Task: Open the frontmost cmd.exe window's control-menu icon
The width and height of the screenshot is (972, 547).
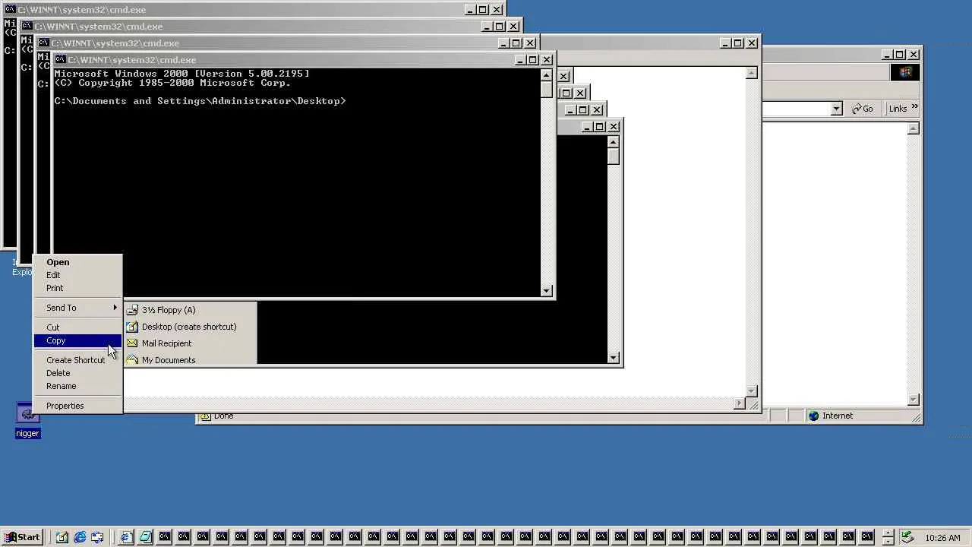Action: coord(60,60)
